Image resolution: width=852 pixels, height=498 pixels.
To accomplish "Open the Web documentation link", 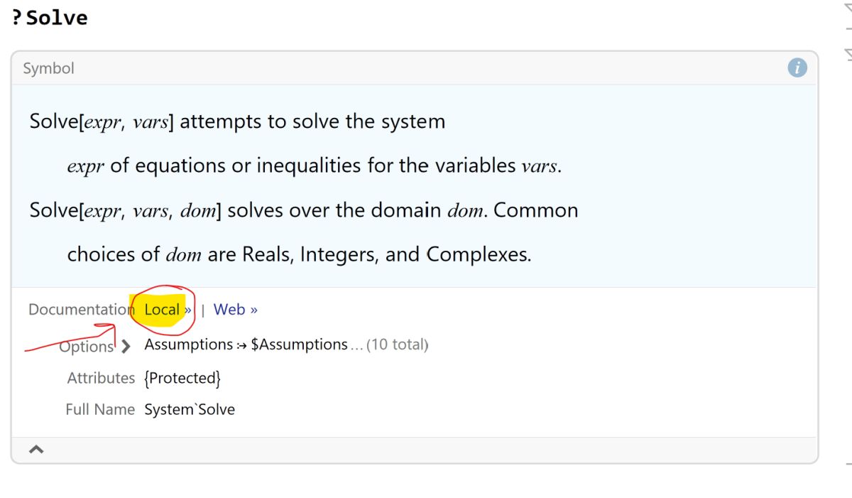I will (x=235, y=310).
